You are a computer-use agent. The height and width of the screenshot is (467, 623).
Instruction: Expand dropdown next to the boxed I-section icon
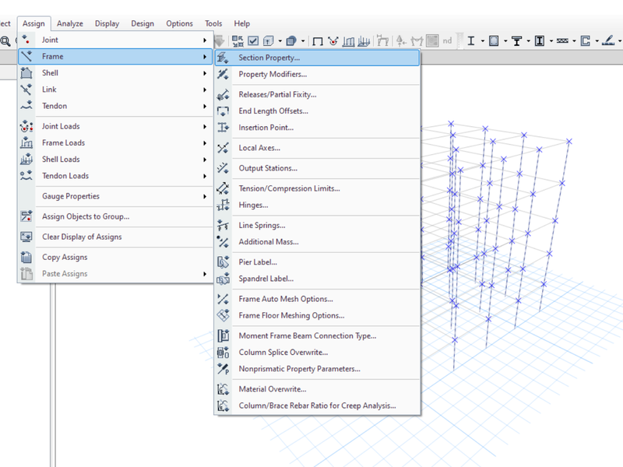[551, 40]
